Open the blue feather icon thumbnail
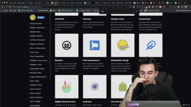 [x=151, y=45]
